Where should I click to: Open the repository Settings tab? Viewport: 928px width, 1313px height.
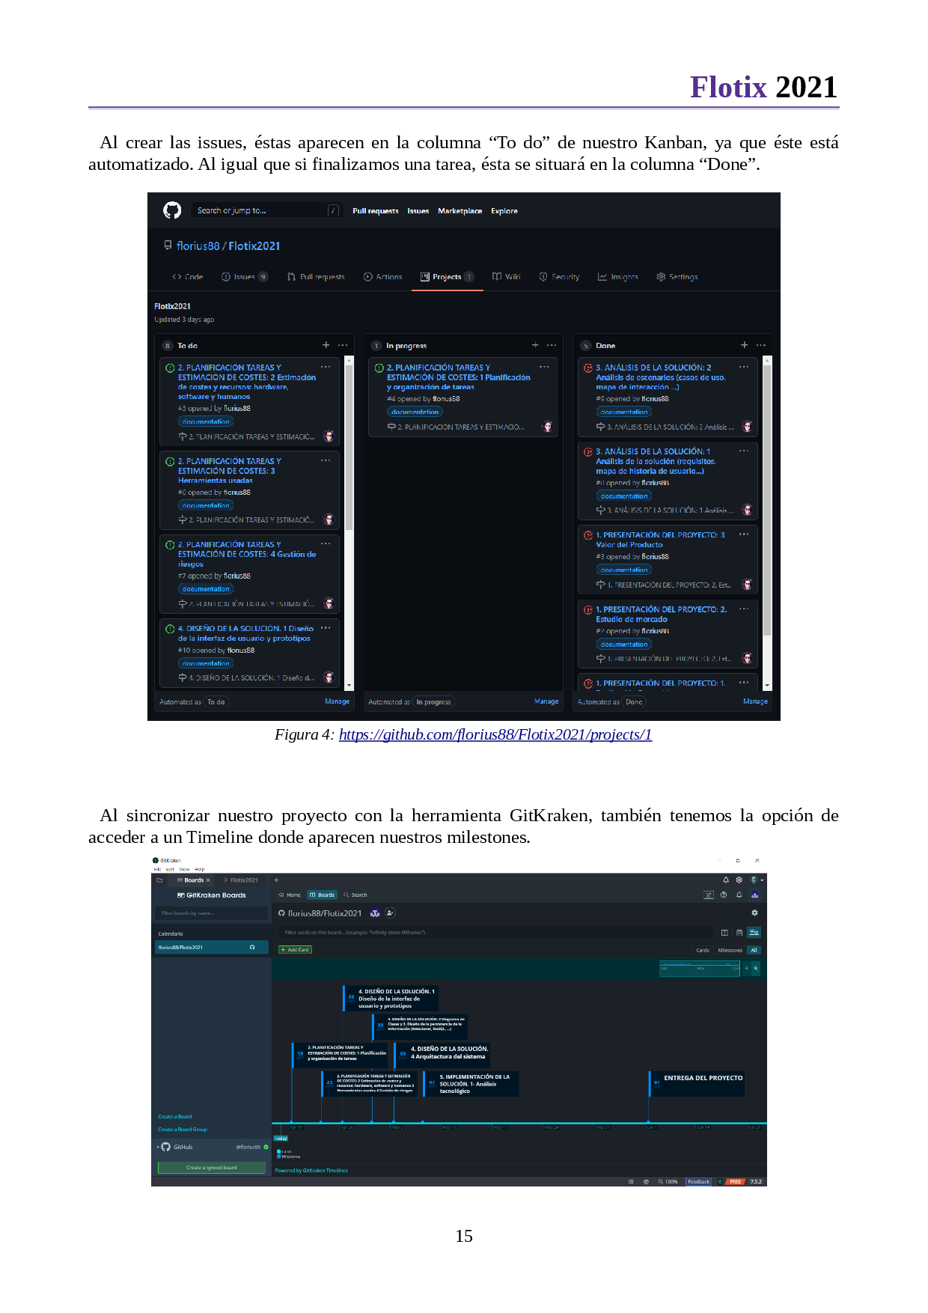click(677, 277)
